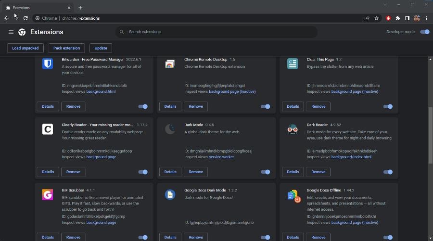Remove Clear This Page extension
This screenshot has height=241, width=433.
318,107
